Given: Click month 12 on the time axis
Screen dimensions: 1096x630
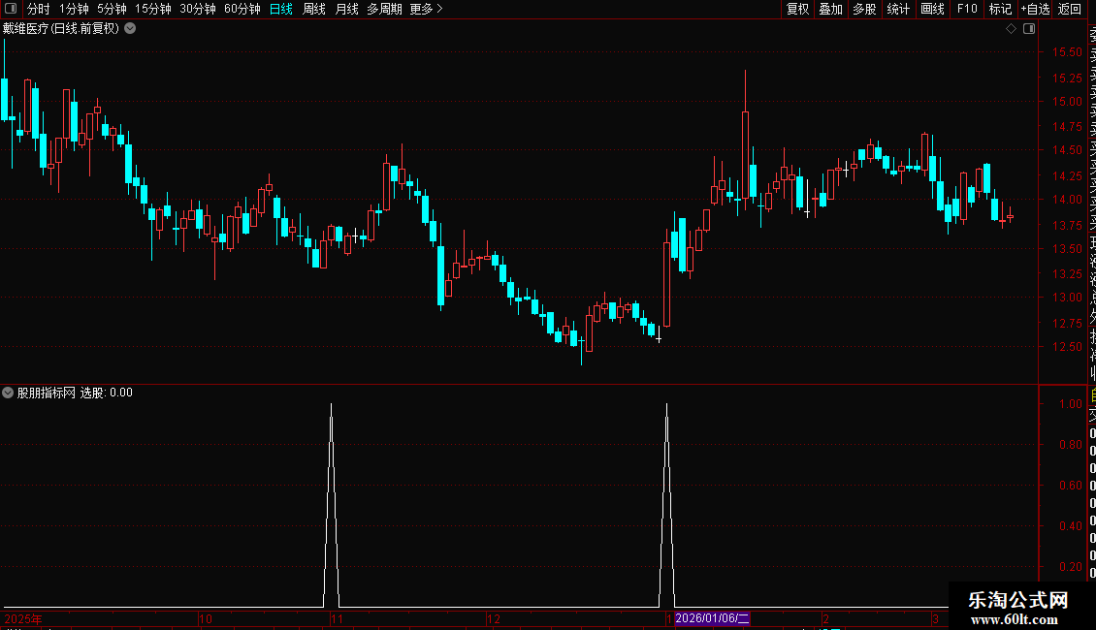Looking at the screenshot, I should pos(494,618).
